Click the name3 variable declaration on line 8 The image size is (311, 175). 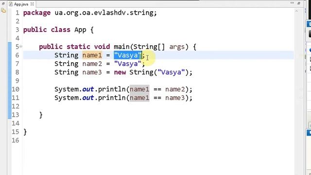[92, 72]
